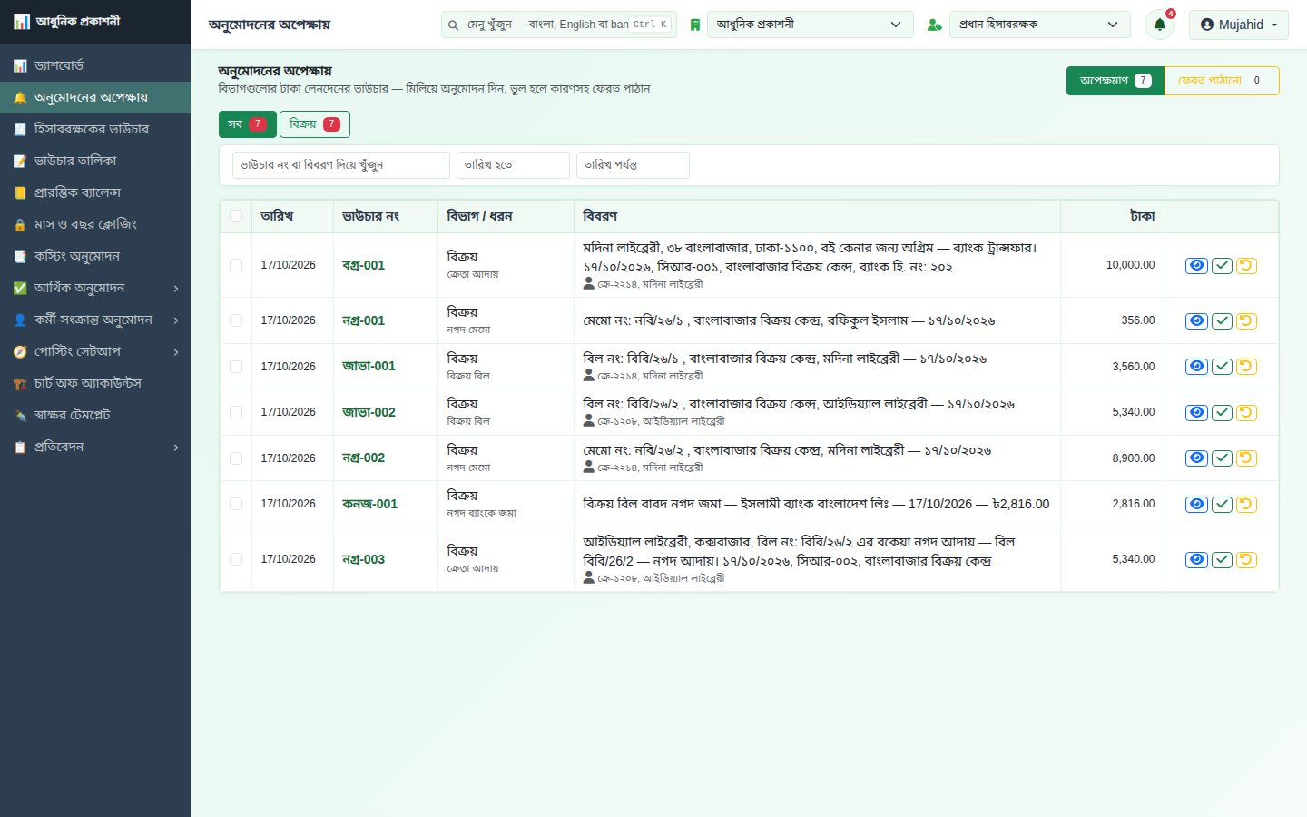
Task: View voucher জাভা-002 with the eye icon
Action: [x=1197, y=412]
